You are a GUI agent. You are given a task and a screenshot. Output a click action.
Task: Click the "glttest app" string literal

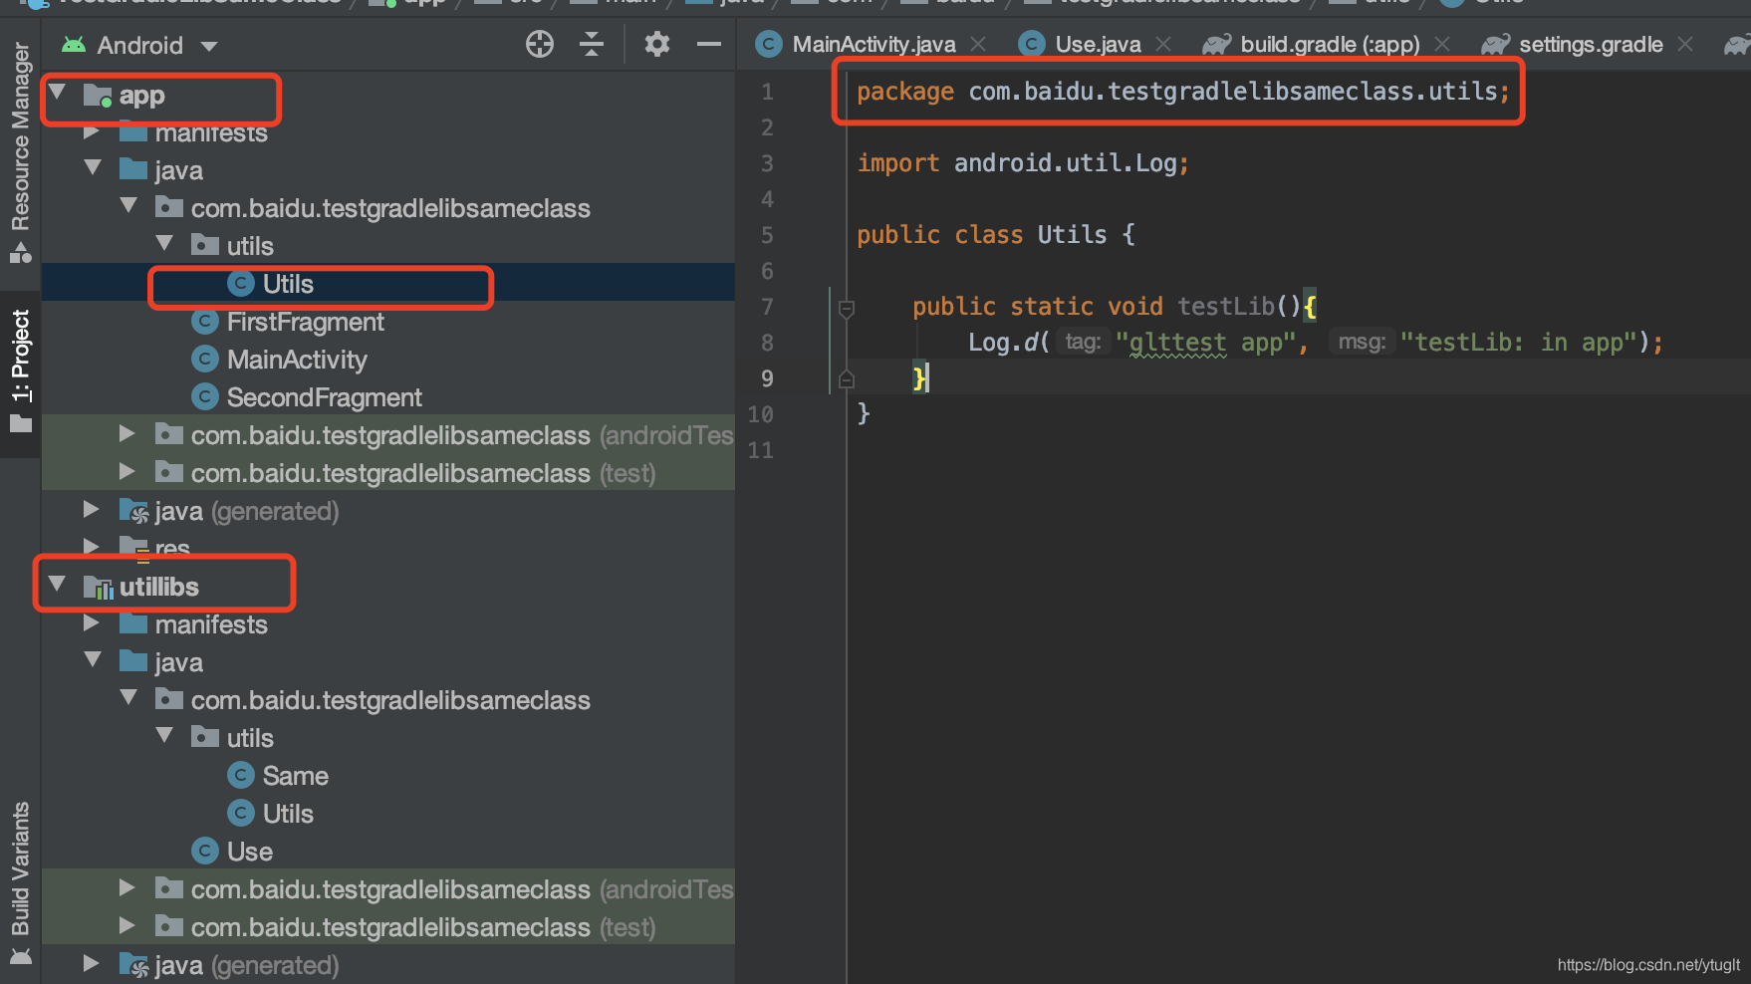1205,343
